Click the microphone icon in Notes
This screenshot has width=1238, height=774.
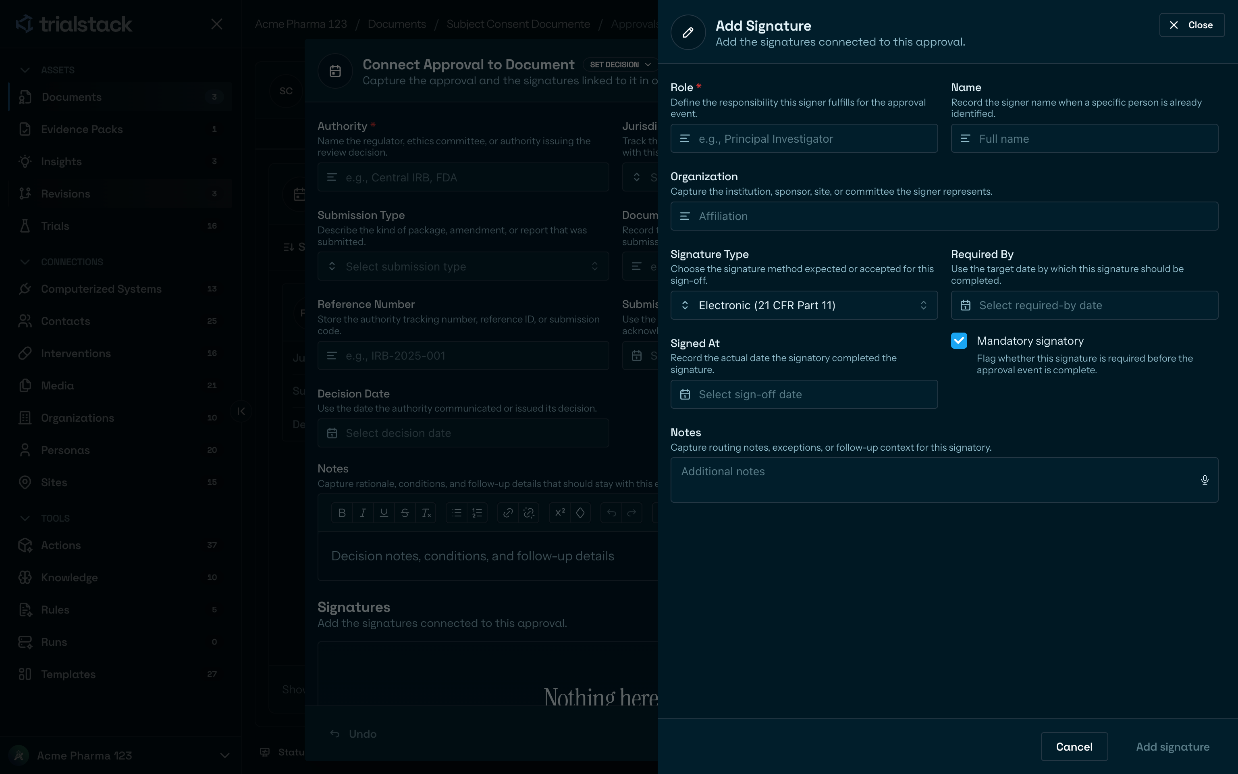pos(1205,480)
